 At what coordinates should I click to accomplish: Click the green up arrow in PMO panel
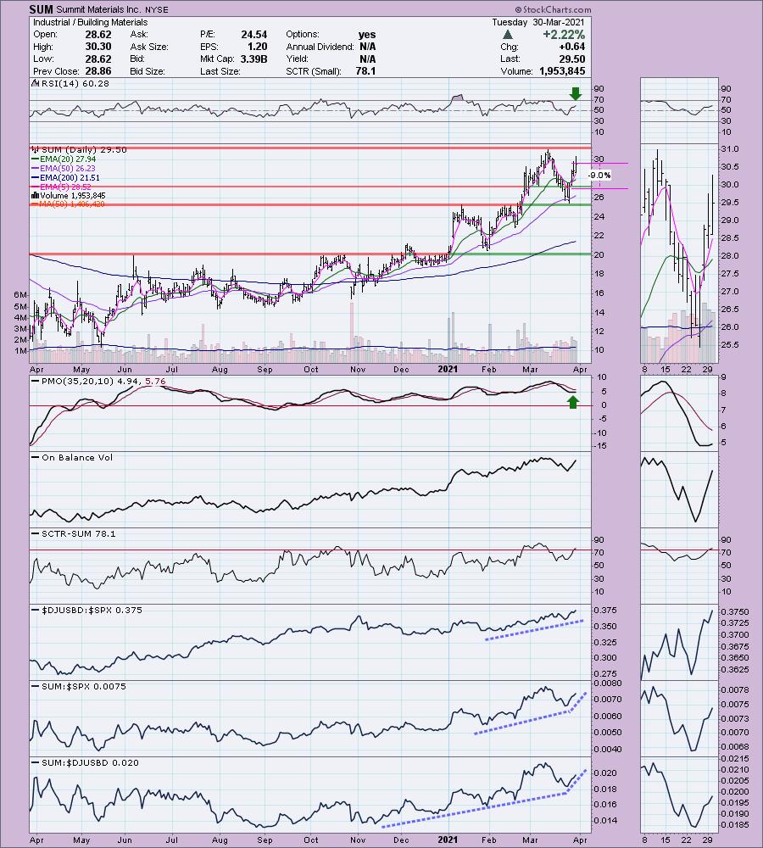click(572, 401)
